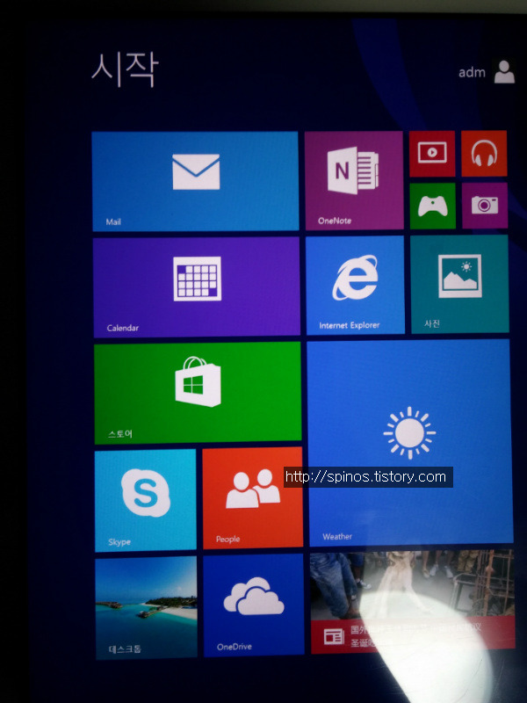Open the People tile
The width and height of the screenshot is (527, 703).
click(x=253, y=498)
